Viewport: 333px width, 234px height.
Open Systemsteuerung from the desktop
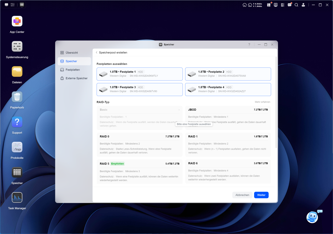[x=17, y=46]
